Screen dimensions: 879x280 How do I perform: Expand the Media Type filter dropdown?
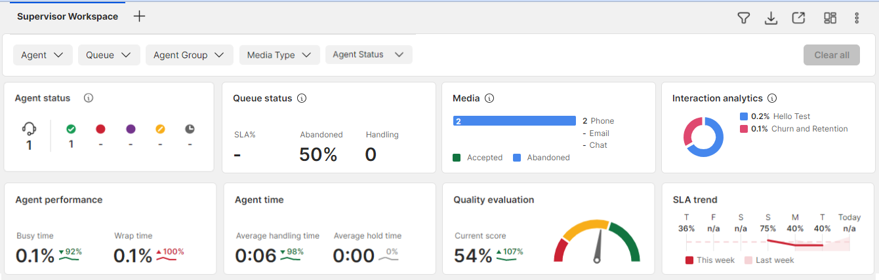[x=279, y=55]
